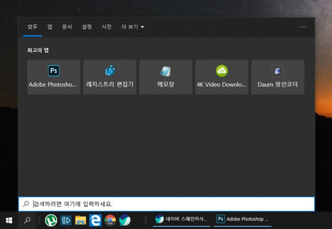Switch to the 설정 tab
332x229 pixels.
[87, 27]
